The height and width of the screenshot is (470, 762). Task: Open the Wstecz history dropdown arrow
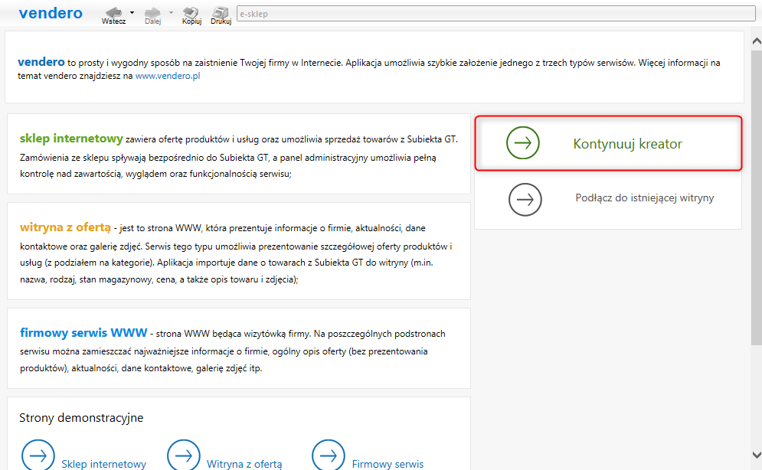point(132,12)
